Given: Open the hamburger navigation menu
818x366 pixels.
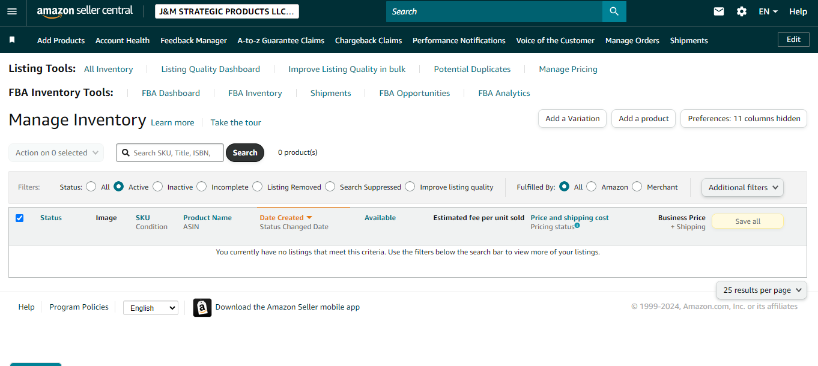Looking at the screenshot, I should (12, 11).
